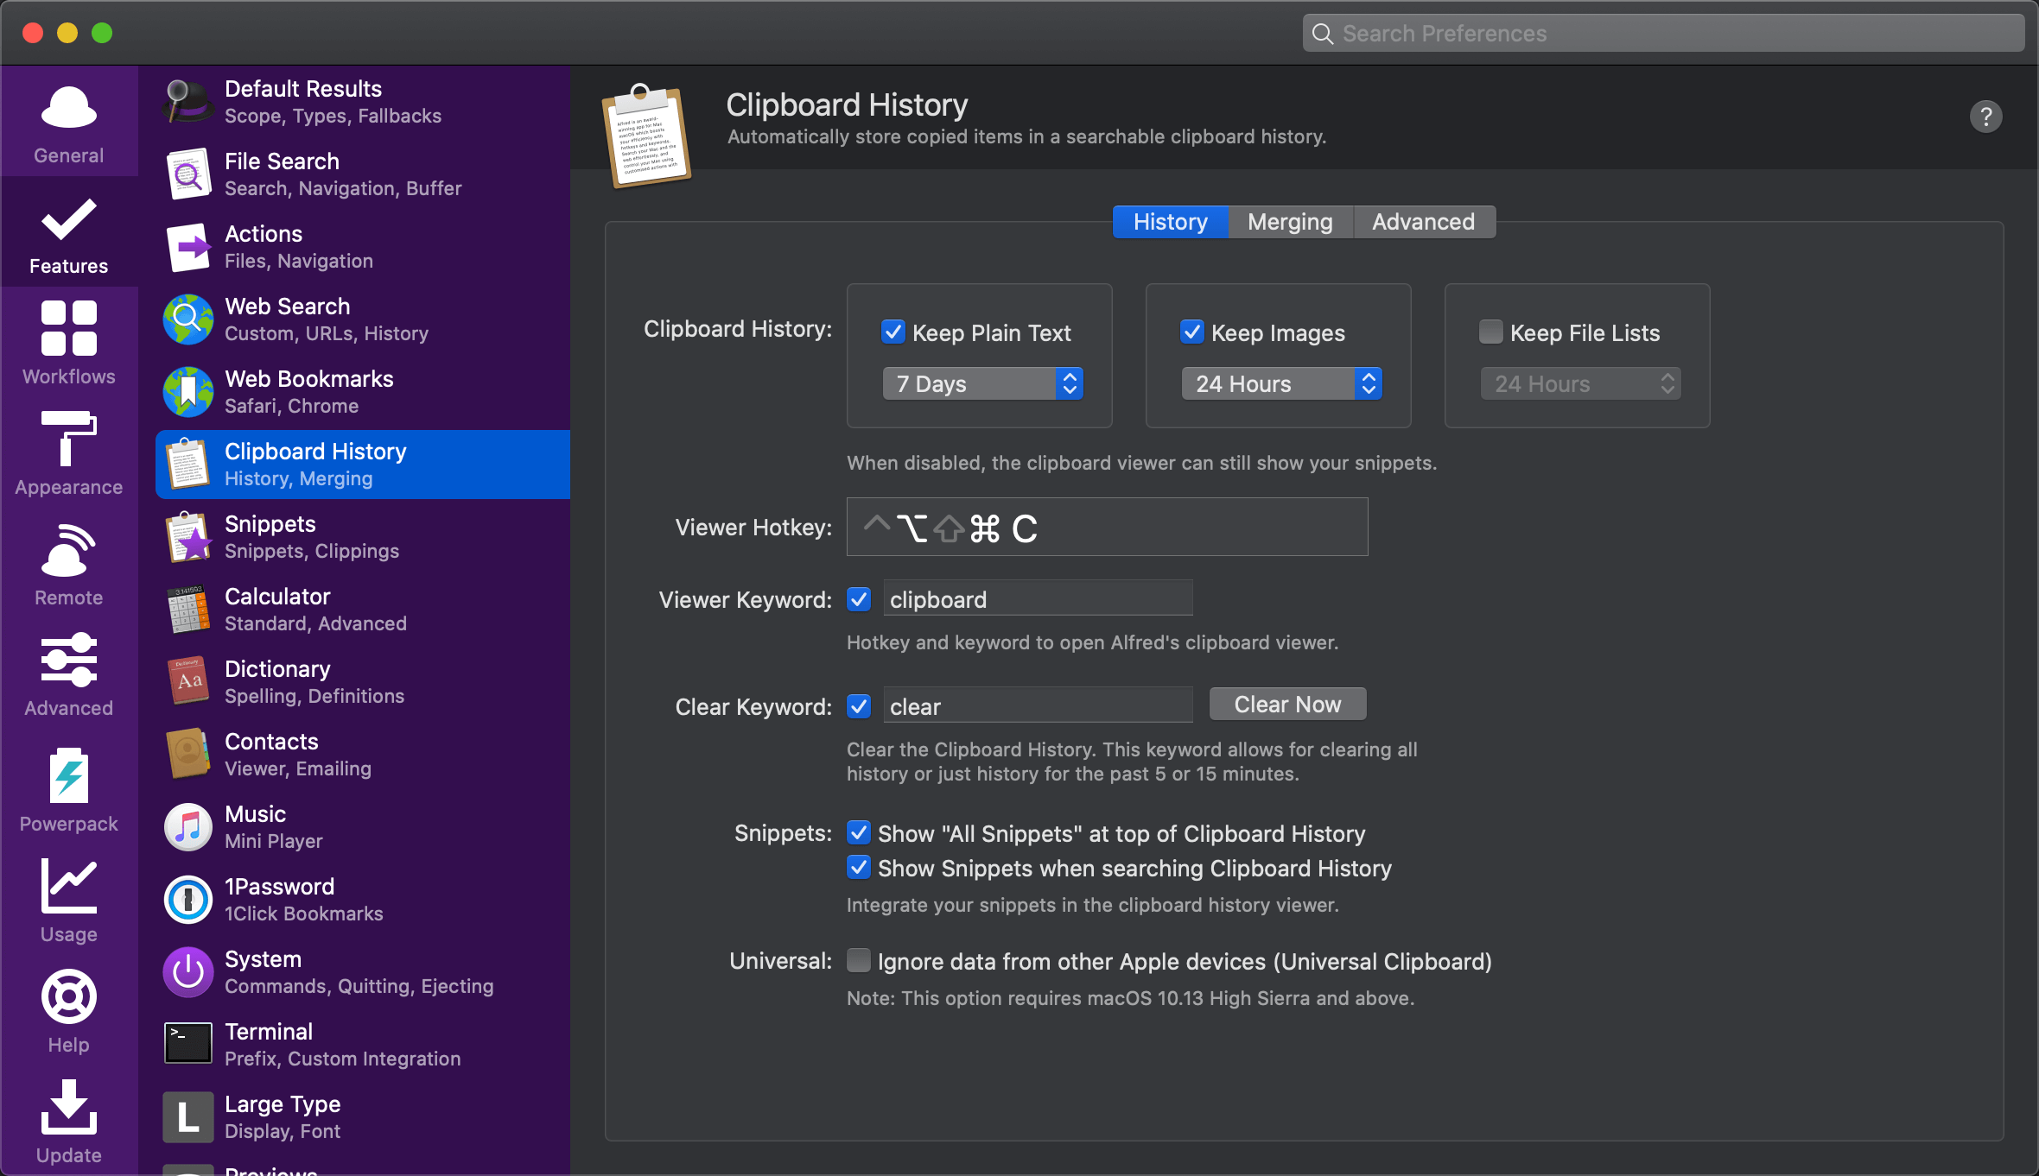The height and width of the screenshot is (1176, 2039).
Task: Select Clipboard History in features list
Action: click(x=363, y=465)
